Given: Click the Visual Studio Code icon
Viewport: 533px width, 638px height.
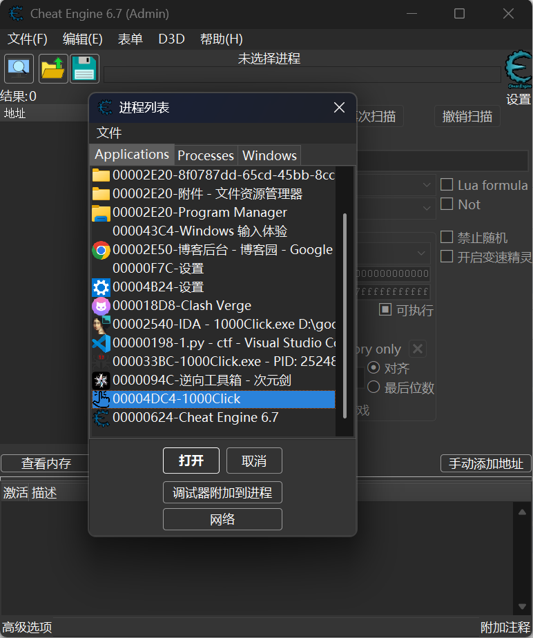Looking at the screenshot, I should (x=101, y=343).
